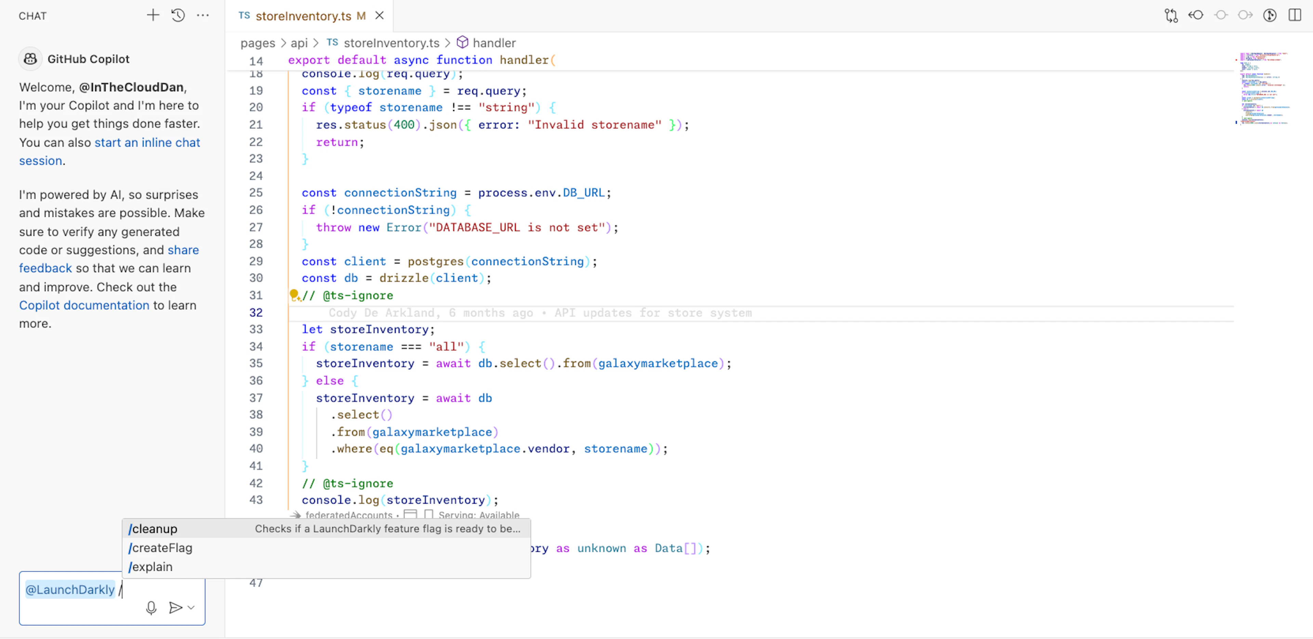Viewport: 1313px width, 639px height.
Task: Click api in the breadcrumb
Action: pyautogui.click(x=299, y=43)
